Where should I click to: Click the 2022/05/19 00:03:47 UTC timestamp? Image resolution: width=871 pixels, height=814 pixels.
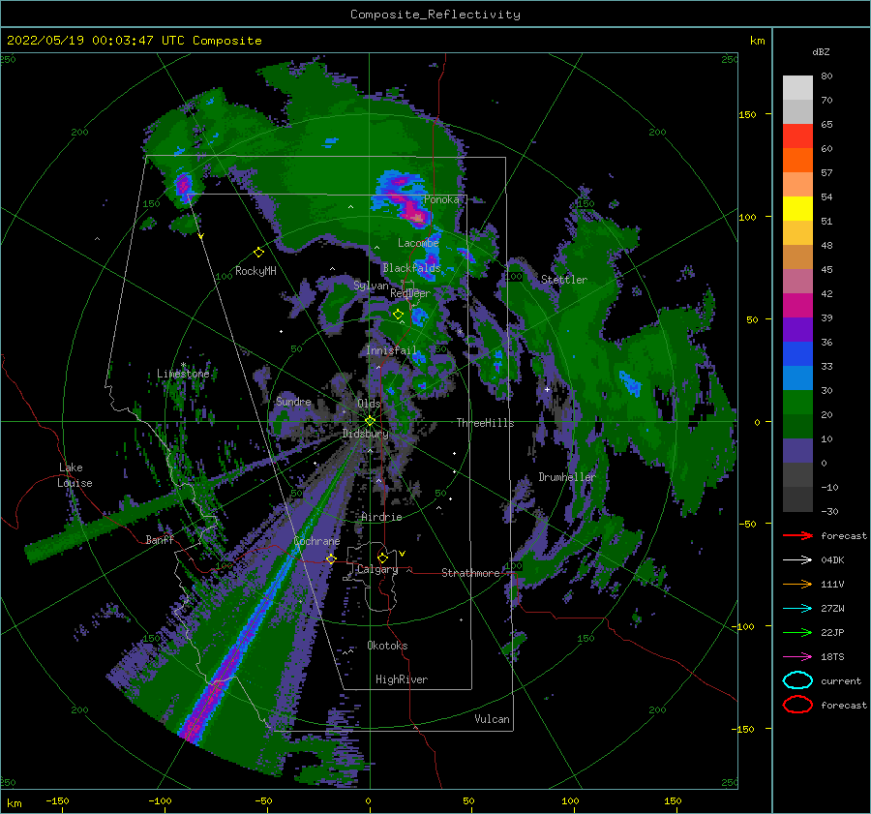click(x=134, y=41)
